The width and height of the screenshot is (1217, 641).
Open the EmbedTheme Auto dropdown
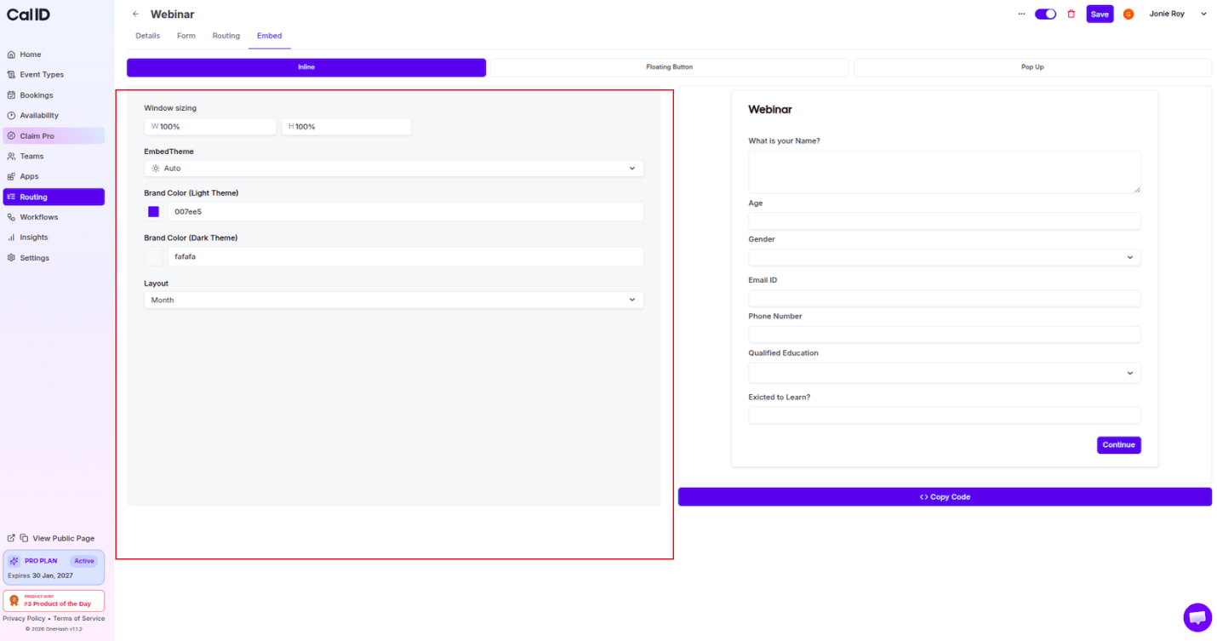point(393,169)
